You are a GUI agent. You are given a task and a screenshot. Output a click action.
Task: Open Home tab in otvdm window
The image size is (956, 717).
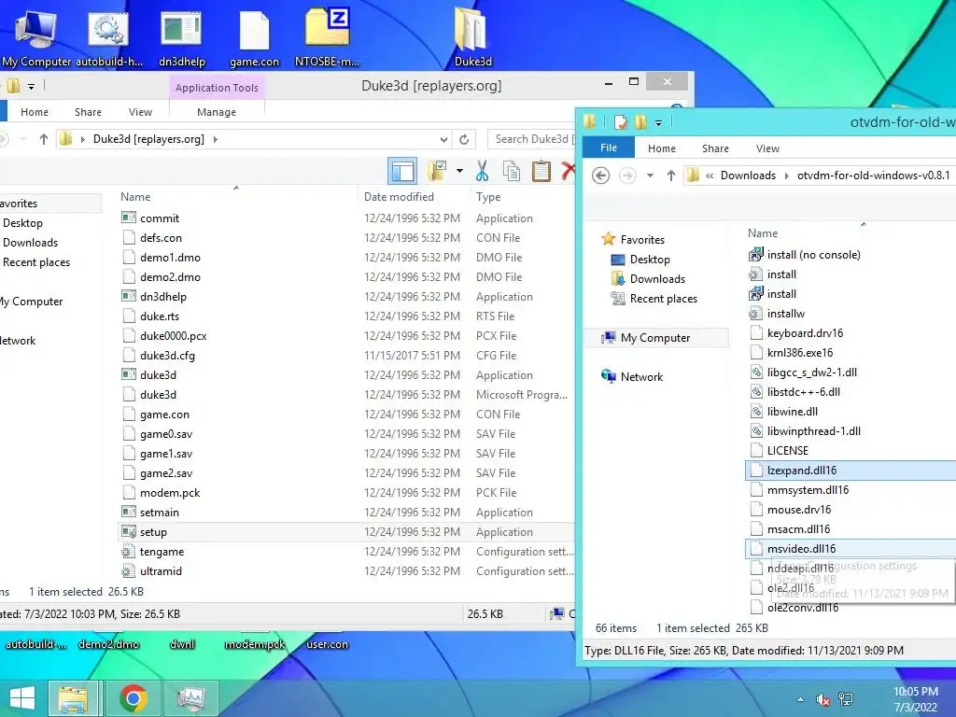pyautogui.click(x=662, y=148)
